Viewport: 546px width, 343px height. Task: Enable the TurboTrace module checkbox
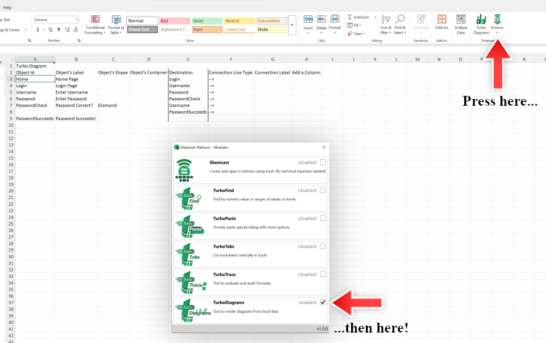pyautogui.click(x=323, y=274)
